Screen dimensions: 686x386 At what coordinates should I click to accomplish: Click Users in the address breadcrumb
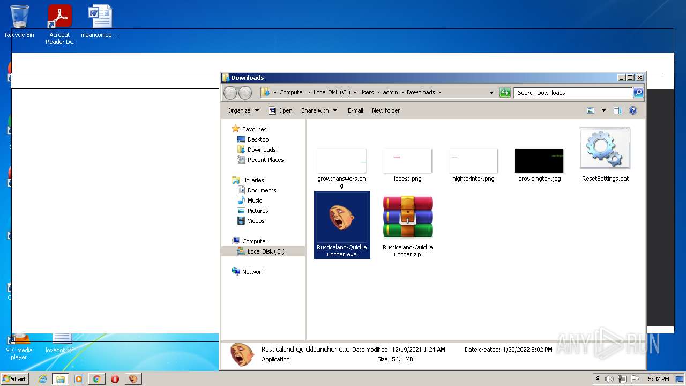(367, 92)
